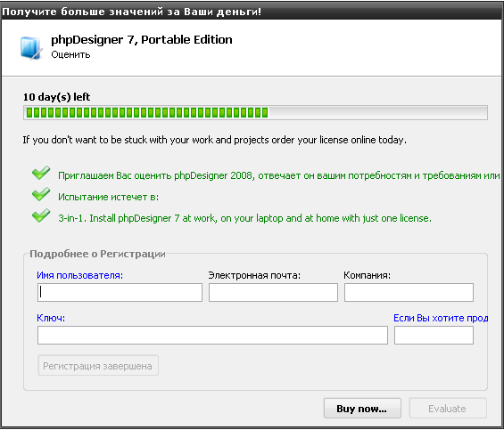
Task: Select the Компания text box
Action: click(x=409, y=292)
